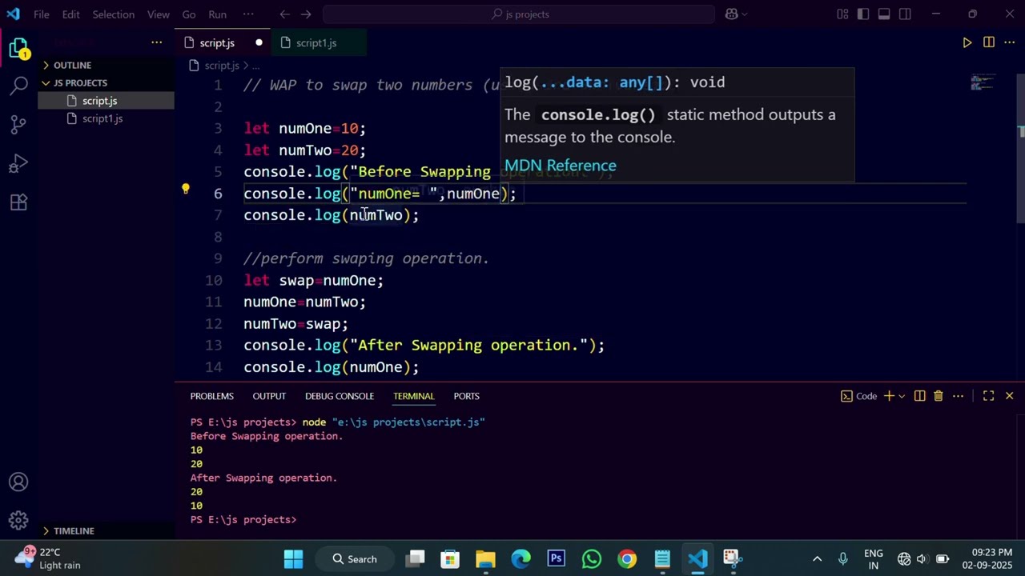Open the MDN Reference link in tooltip
Screen dimensions: 1025x576
[x=561, y=166]
